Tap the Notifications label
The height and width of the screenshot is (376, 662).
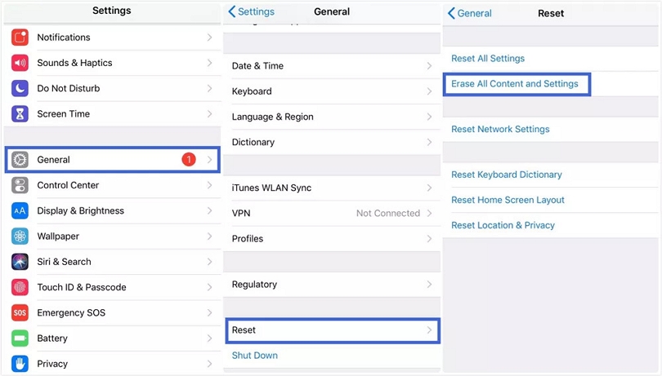pyautogui.click(x=64, y=38)
